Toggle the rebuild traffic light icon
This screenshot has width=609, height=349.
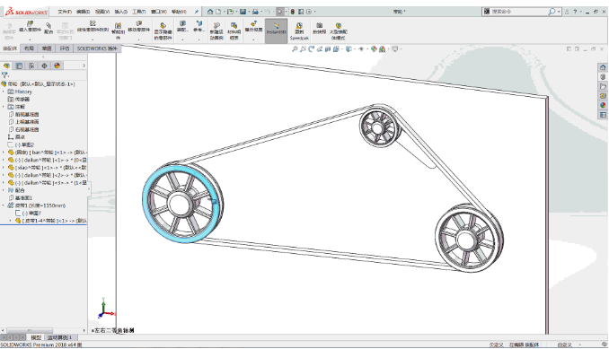[293, 12]
